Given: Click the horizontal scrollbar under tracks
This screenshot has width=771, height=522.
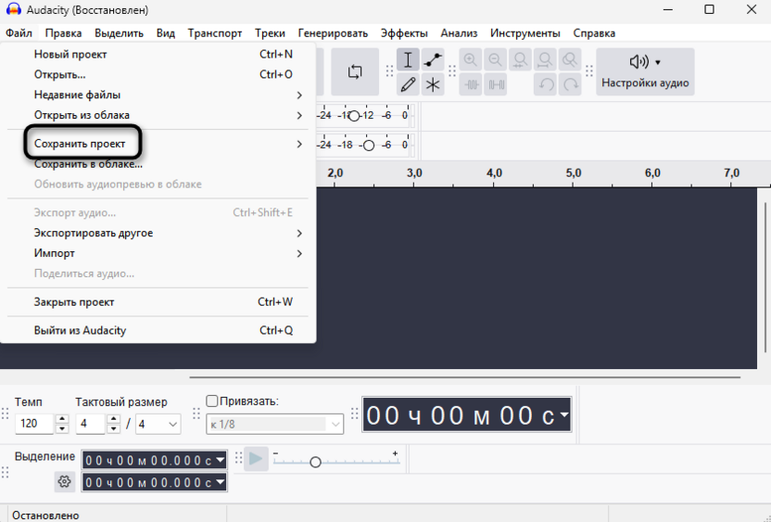Looking at the screenshot, I should [464, 377].
